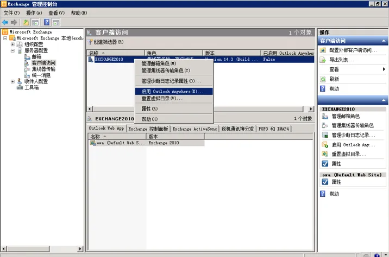This screenshot has width=389, height=257.
Task: Click right scroll arrow of tree pane
Action: (x=80, y=249)
